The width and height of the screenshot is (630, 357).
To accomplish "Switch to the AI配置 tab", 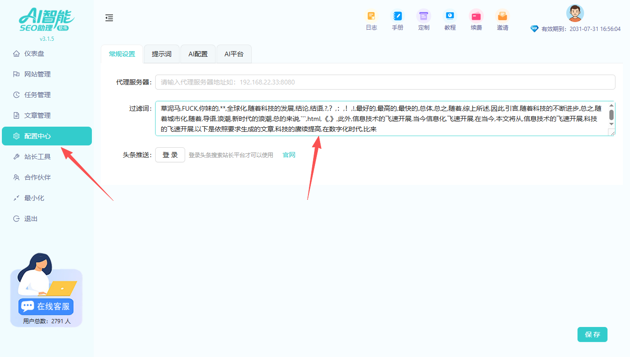I will coord(198,54).
